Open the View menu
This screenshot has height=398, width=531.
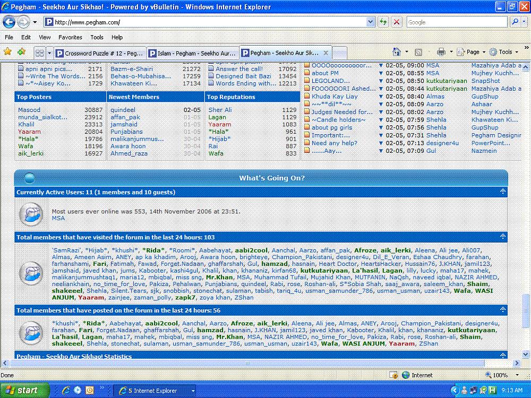tap(45, 37)
